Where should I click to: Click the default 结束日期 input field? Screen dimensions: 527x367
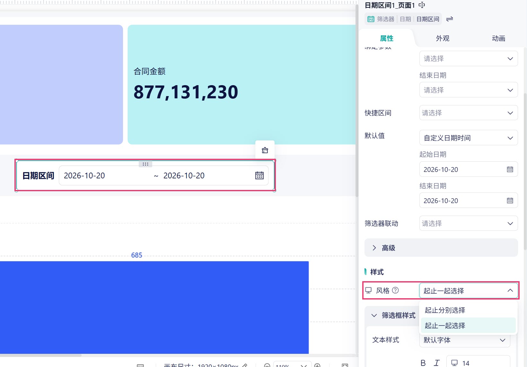[x=469, y=201]
